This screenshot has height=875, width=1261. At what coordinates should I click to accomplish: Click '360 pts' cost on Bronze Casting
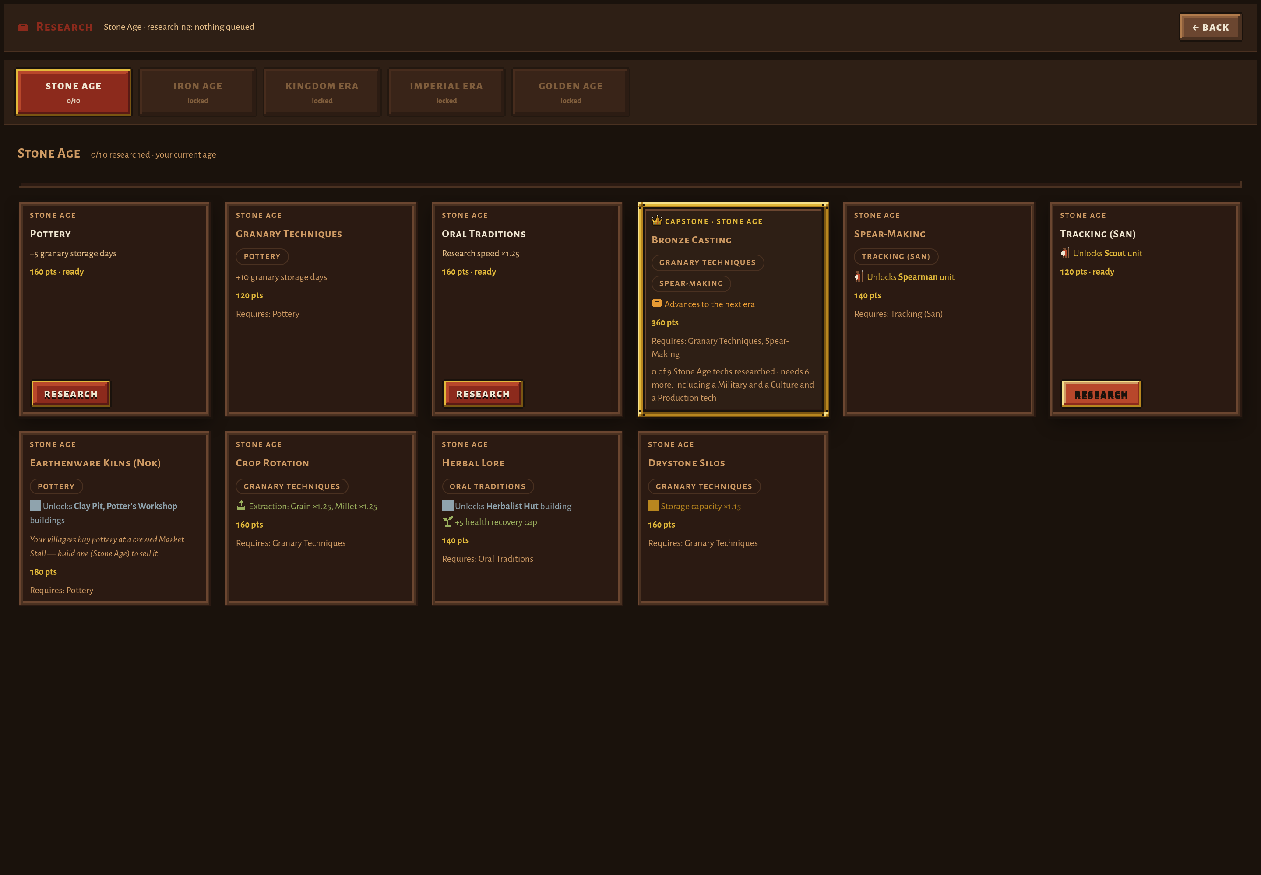(665, 322)
